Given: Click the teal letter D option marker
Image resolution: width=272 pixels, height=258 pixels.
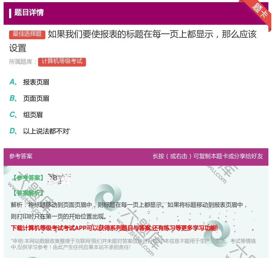Looking at the screenshot, I should pyautogui.click(x=13, y=131).
